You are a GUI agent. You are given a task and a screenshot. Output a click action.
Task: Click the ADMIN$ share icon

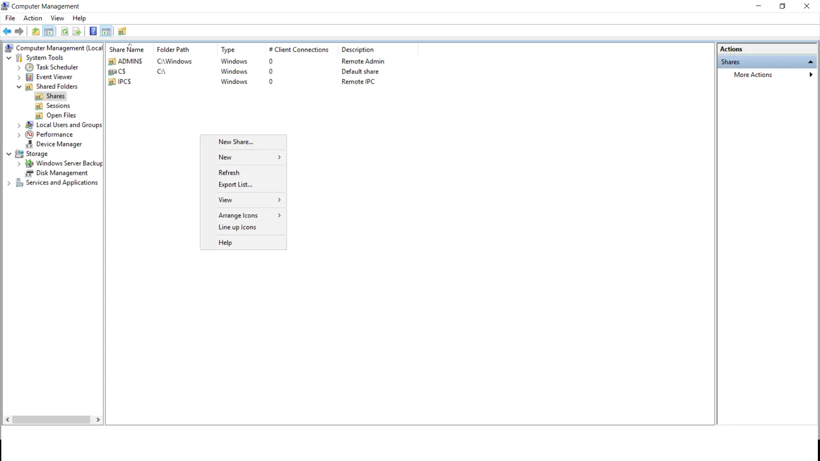tap(112, 61)
